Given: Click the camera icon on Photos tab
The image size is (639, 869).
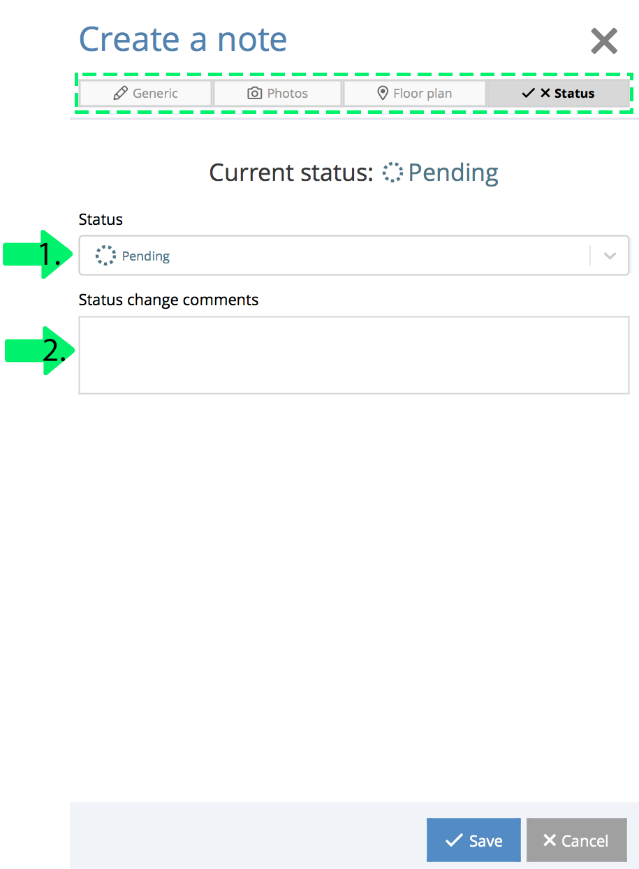Looking at the screenshot, I should [x=255, y=93].
